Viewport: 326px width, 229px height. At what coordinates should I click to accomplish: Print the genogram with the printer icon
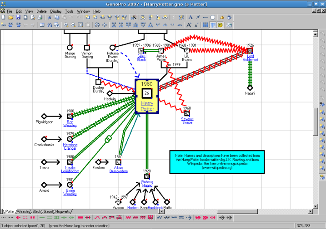point(40,18)
